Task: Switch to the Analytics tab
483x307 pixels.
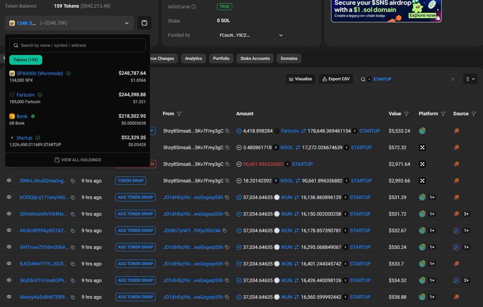Action: click(x=194, y=59)
